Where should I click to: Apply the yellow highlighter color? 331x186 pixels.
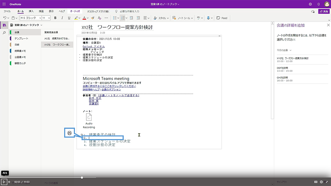tap(76, 18)
